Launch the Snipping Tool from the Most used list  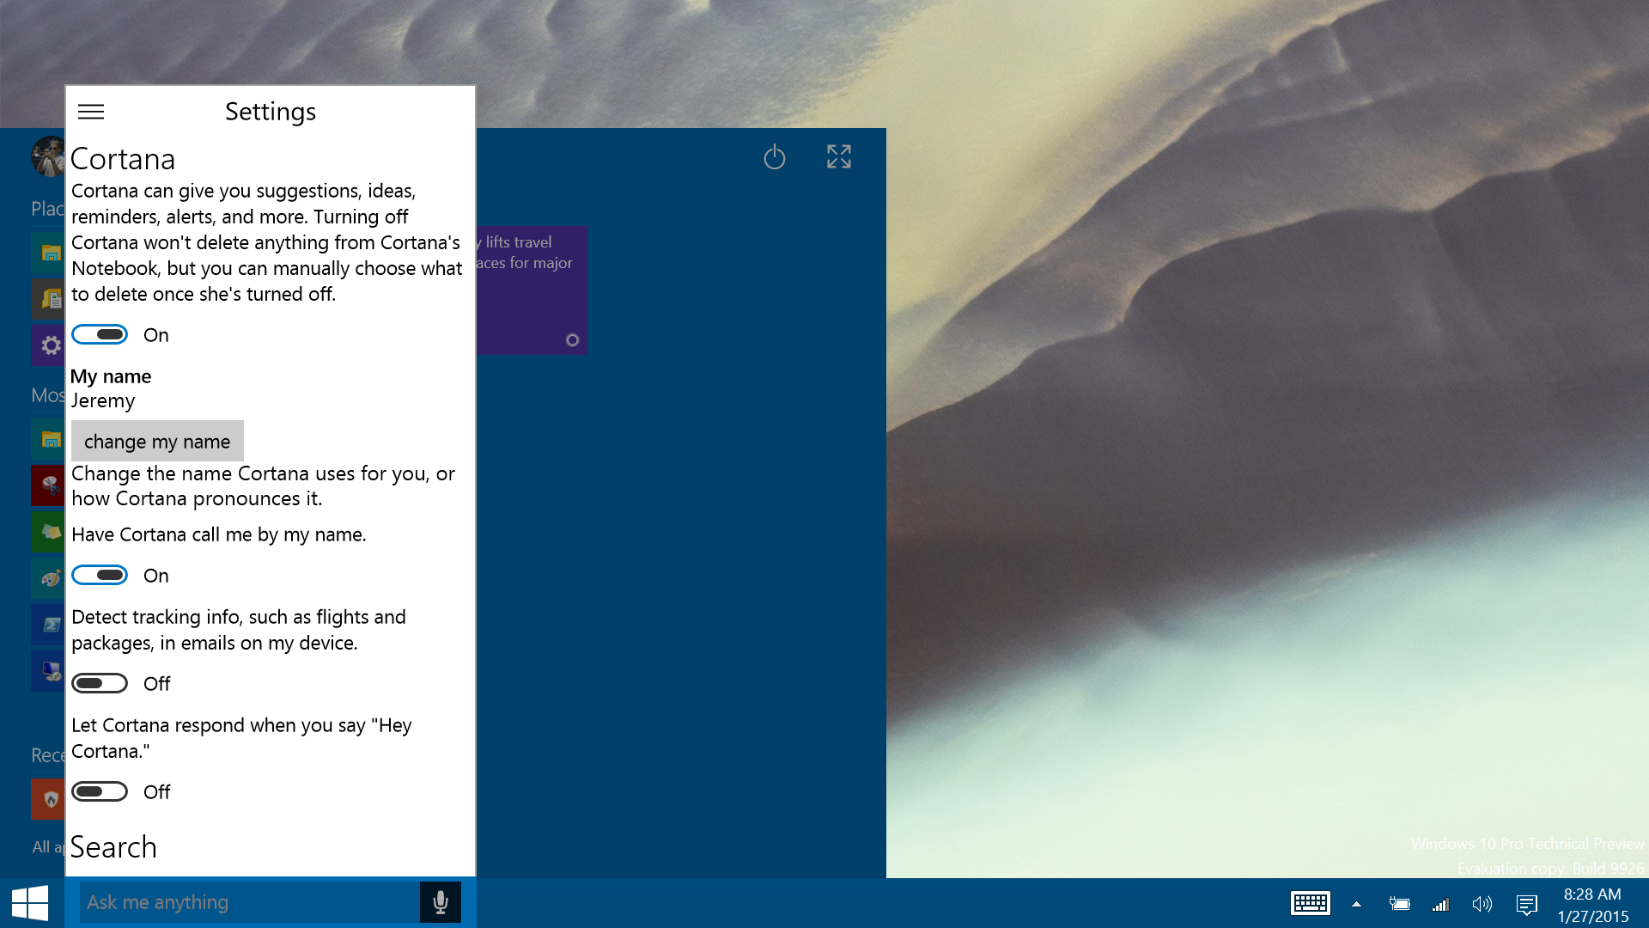pos(49,485)
